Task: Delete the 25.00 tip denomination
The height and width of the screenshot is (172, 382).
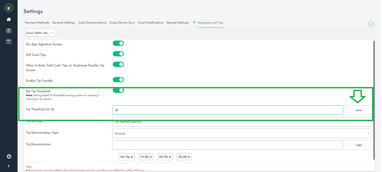Action: pos(189,157)
